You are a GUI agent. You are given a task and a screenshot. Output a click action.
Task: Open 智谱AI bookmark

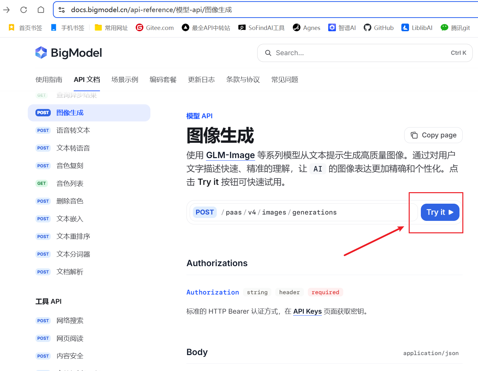point(342,28)
